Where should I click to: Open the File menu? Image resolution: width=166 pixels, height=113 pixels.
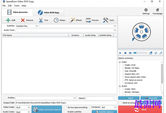pyautogui.click(x=4, y=6)
